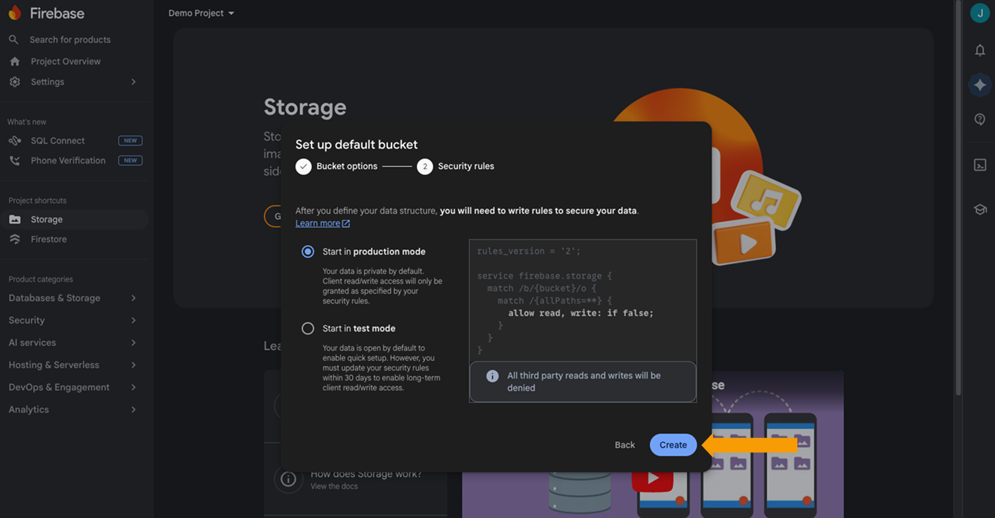Select Start in production mode radio

point(307,252)
